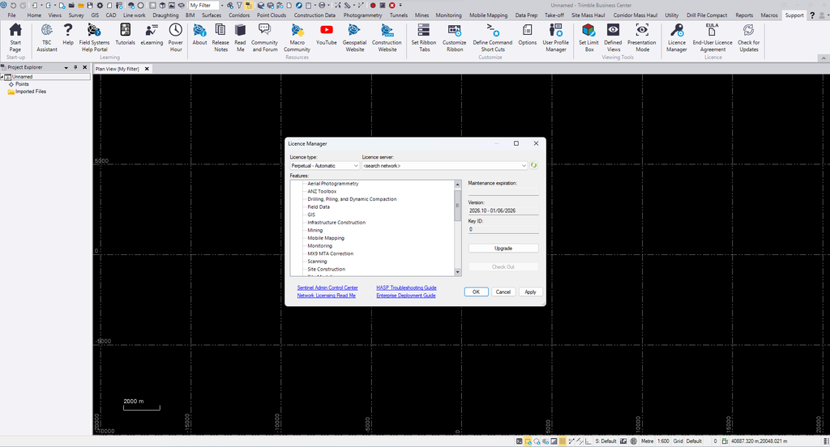Click the Features list scroll down arrow
830x447 pixels.
click(x=458, y=272)
